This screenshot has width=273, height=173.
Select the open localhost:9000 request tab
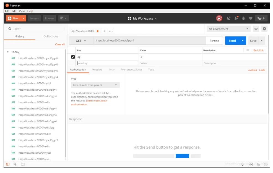[x=84, y=31]
